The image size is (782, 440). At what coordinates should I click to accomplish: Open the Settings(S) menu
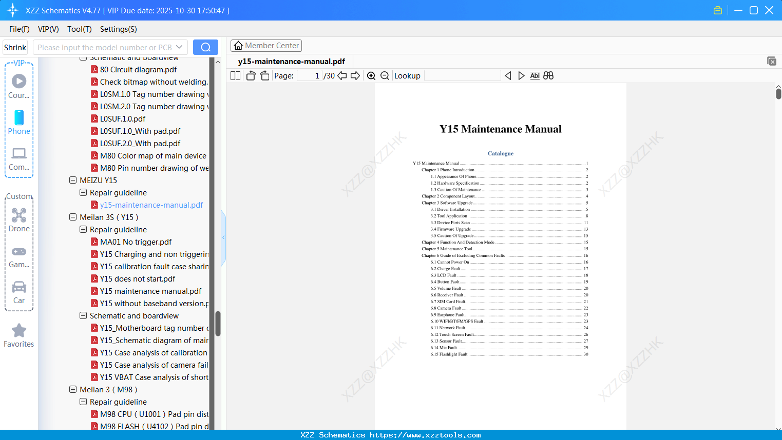[x=119, y=29]
